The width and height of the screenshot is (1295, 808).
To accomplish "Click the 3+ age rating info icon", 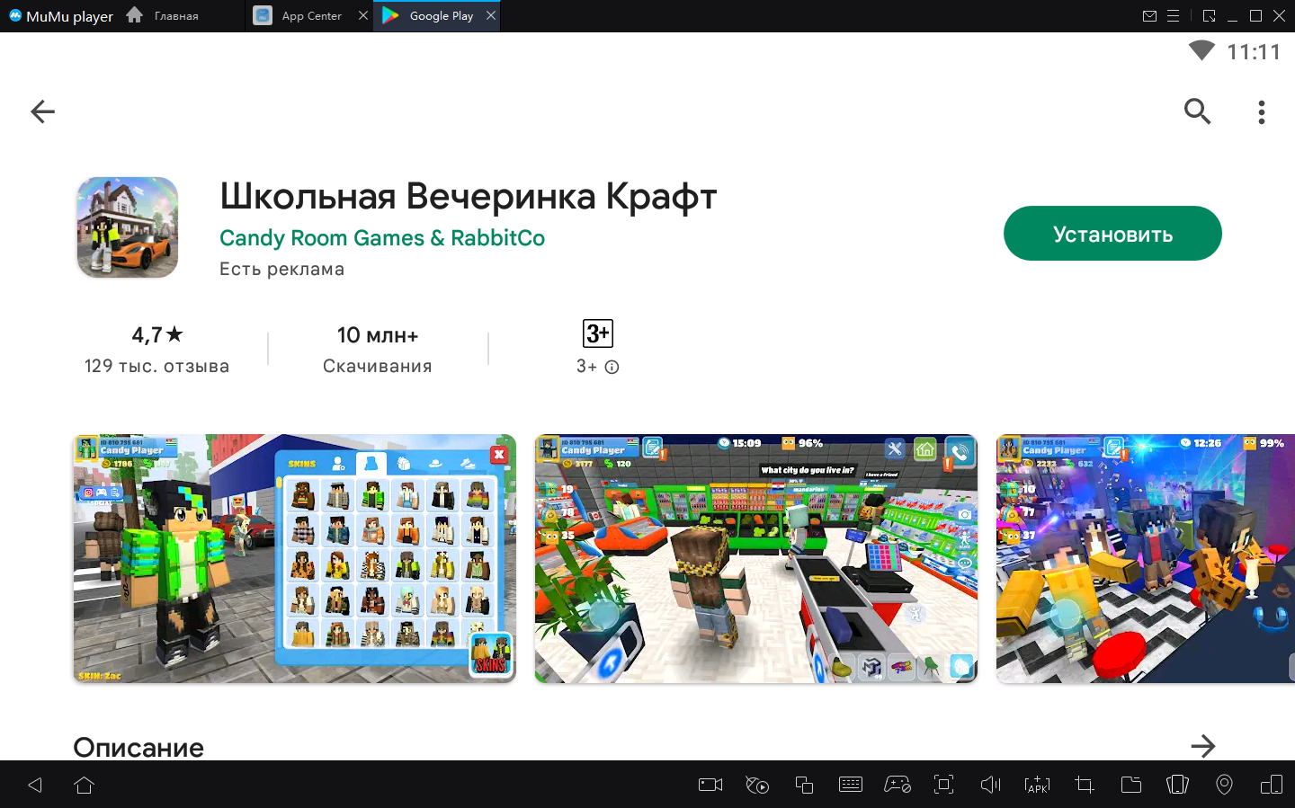I will point(612,367).
